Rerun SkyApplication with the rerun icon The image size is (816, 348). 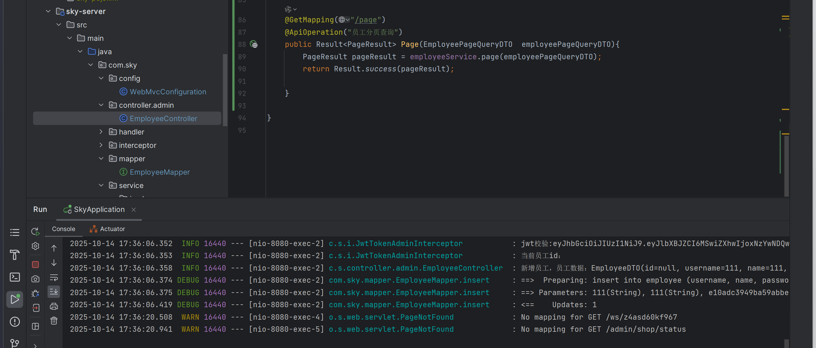click(35, 232)
